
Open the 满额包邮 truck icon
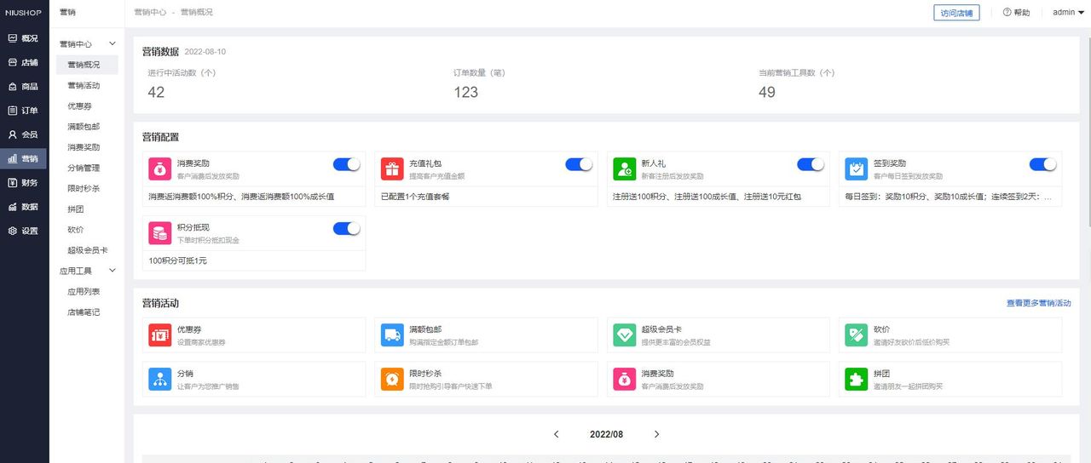(392, 334)
